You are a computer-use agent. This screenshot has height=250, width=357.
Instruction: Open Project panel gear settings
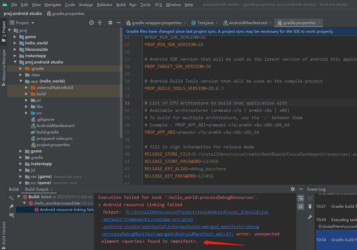pyautogui.click(x=110, y=23)
